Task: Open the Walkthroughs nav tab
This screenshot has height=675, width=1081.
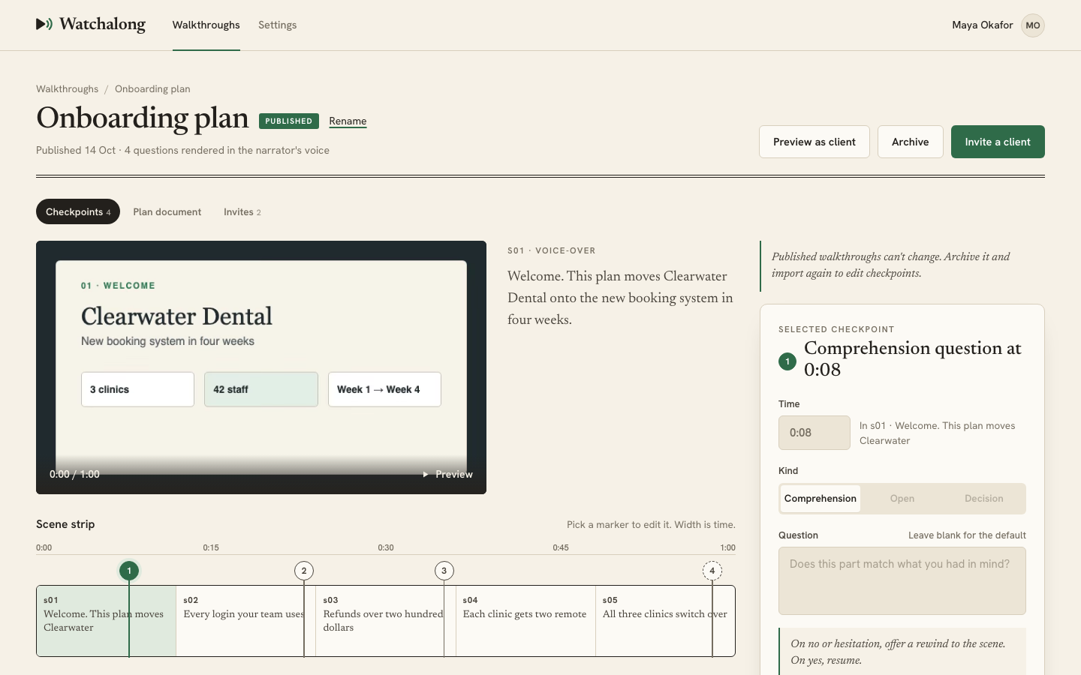Action: tap(206, 25)
